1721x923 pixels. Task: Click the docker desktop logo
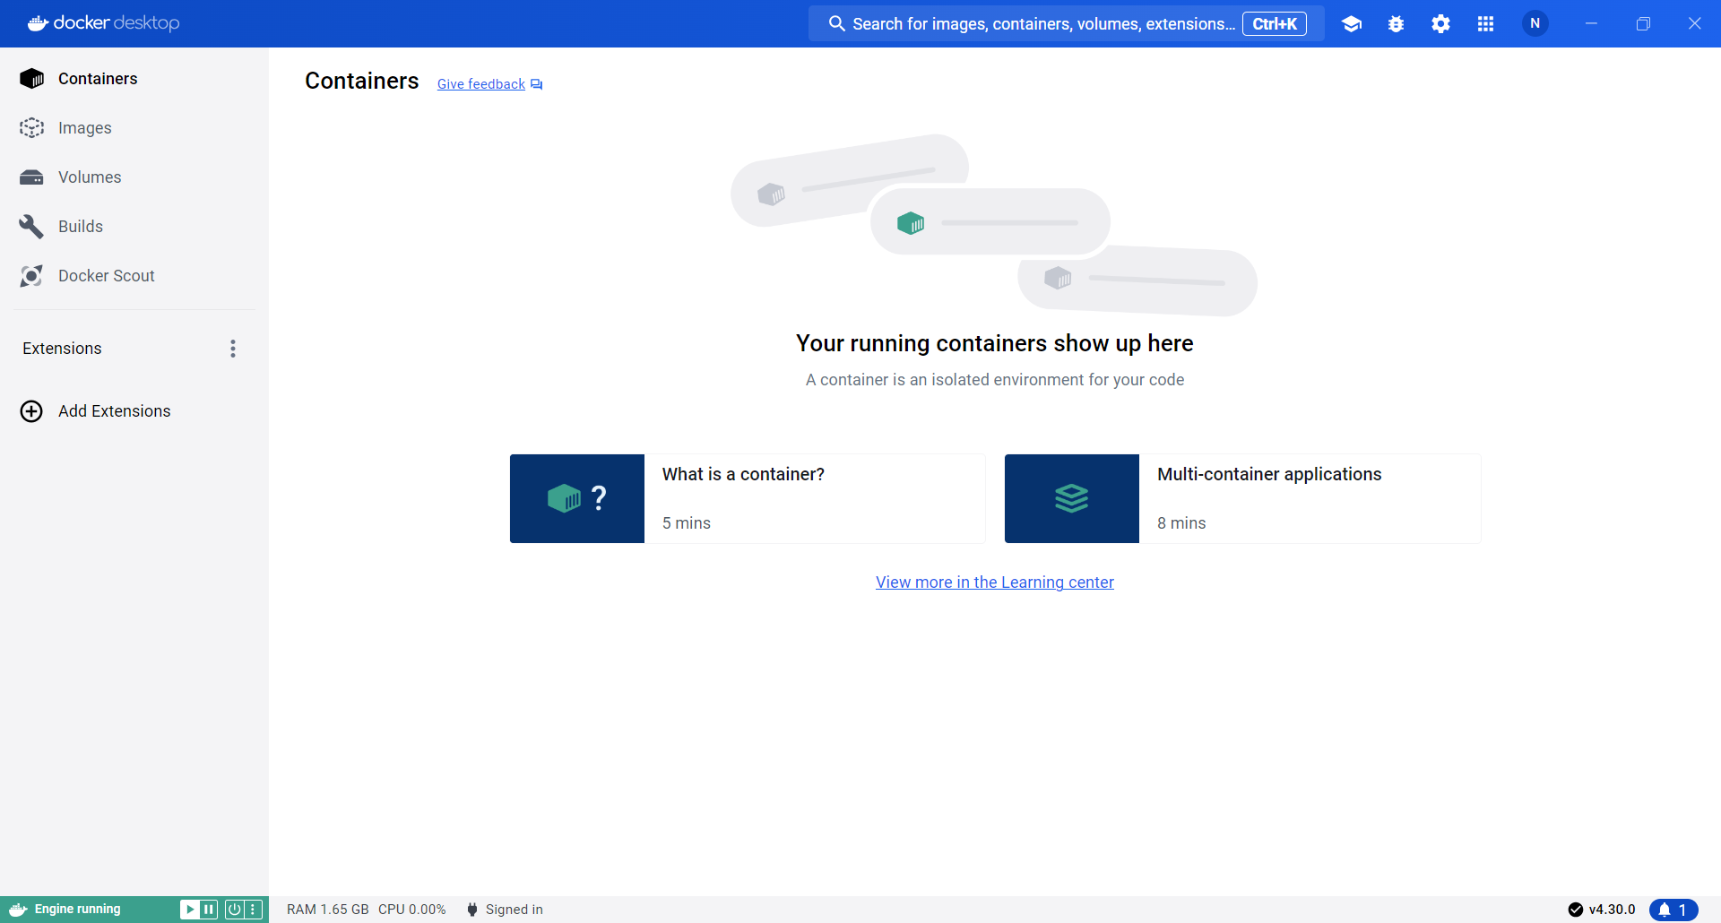[104, 23]
